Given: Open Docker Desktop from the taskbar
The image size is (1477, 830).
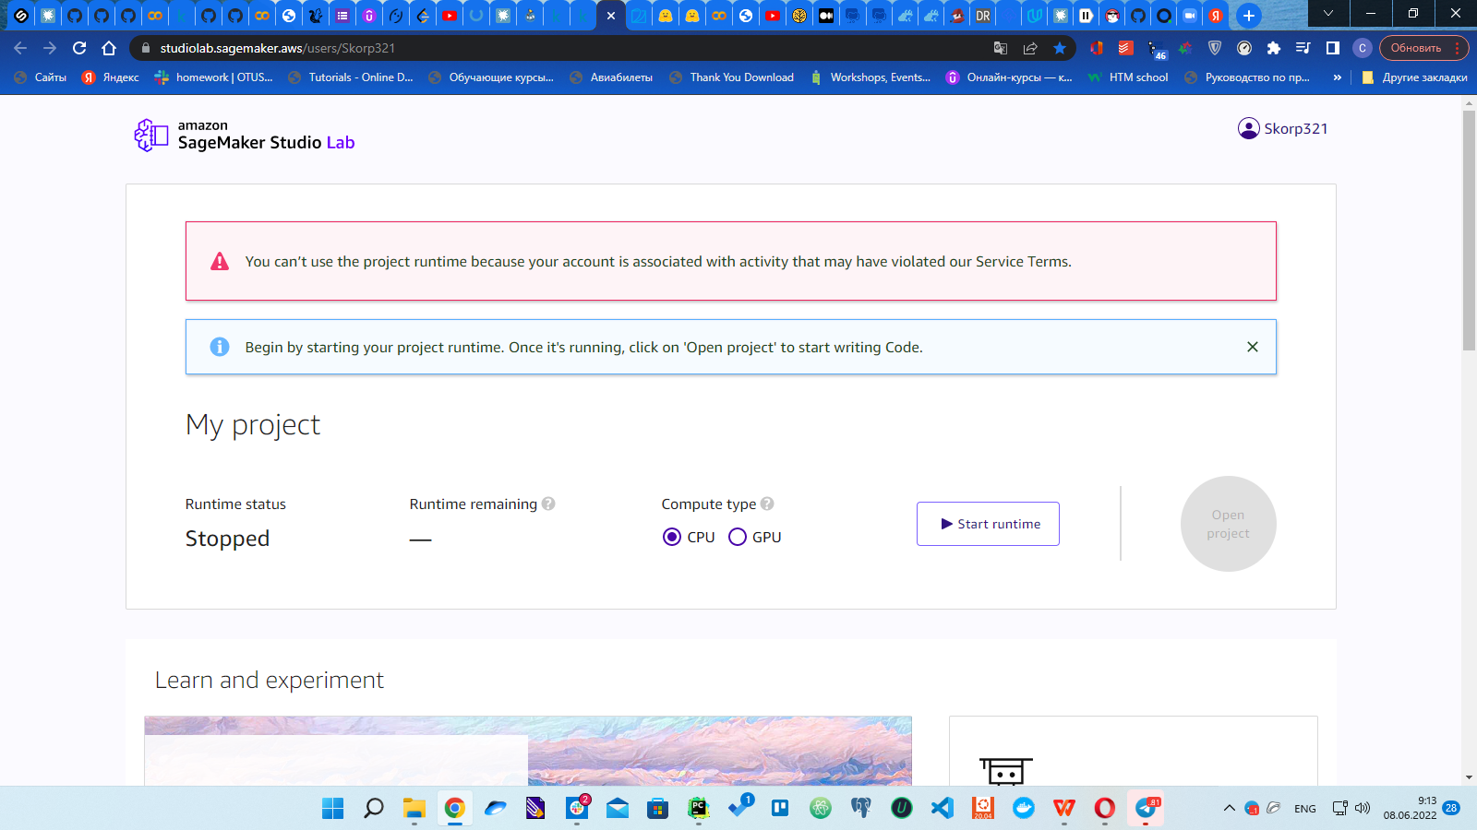Looking at the screenshot, I should tap(1024, 808).
